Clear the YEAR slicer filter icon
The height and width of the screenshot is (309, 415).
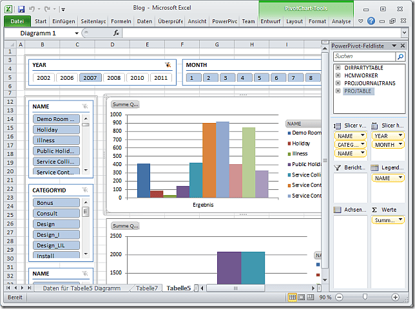[168, 65]
